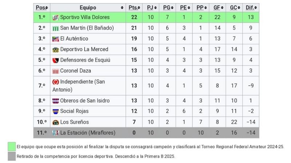Click Sportivo Villa Dolores club crest icon
This screenshot has height=163, width=291.
point(56,17)
